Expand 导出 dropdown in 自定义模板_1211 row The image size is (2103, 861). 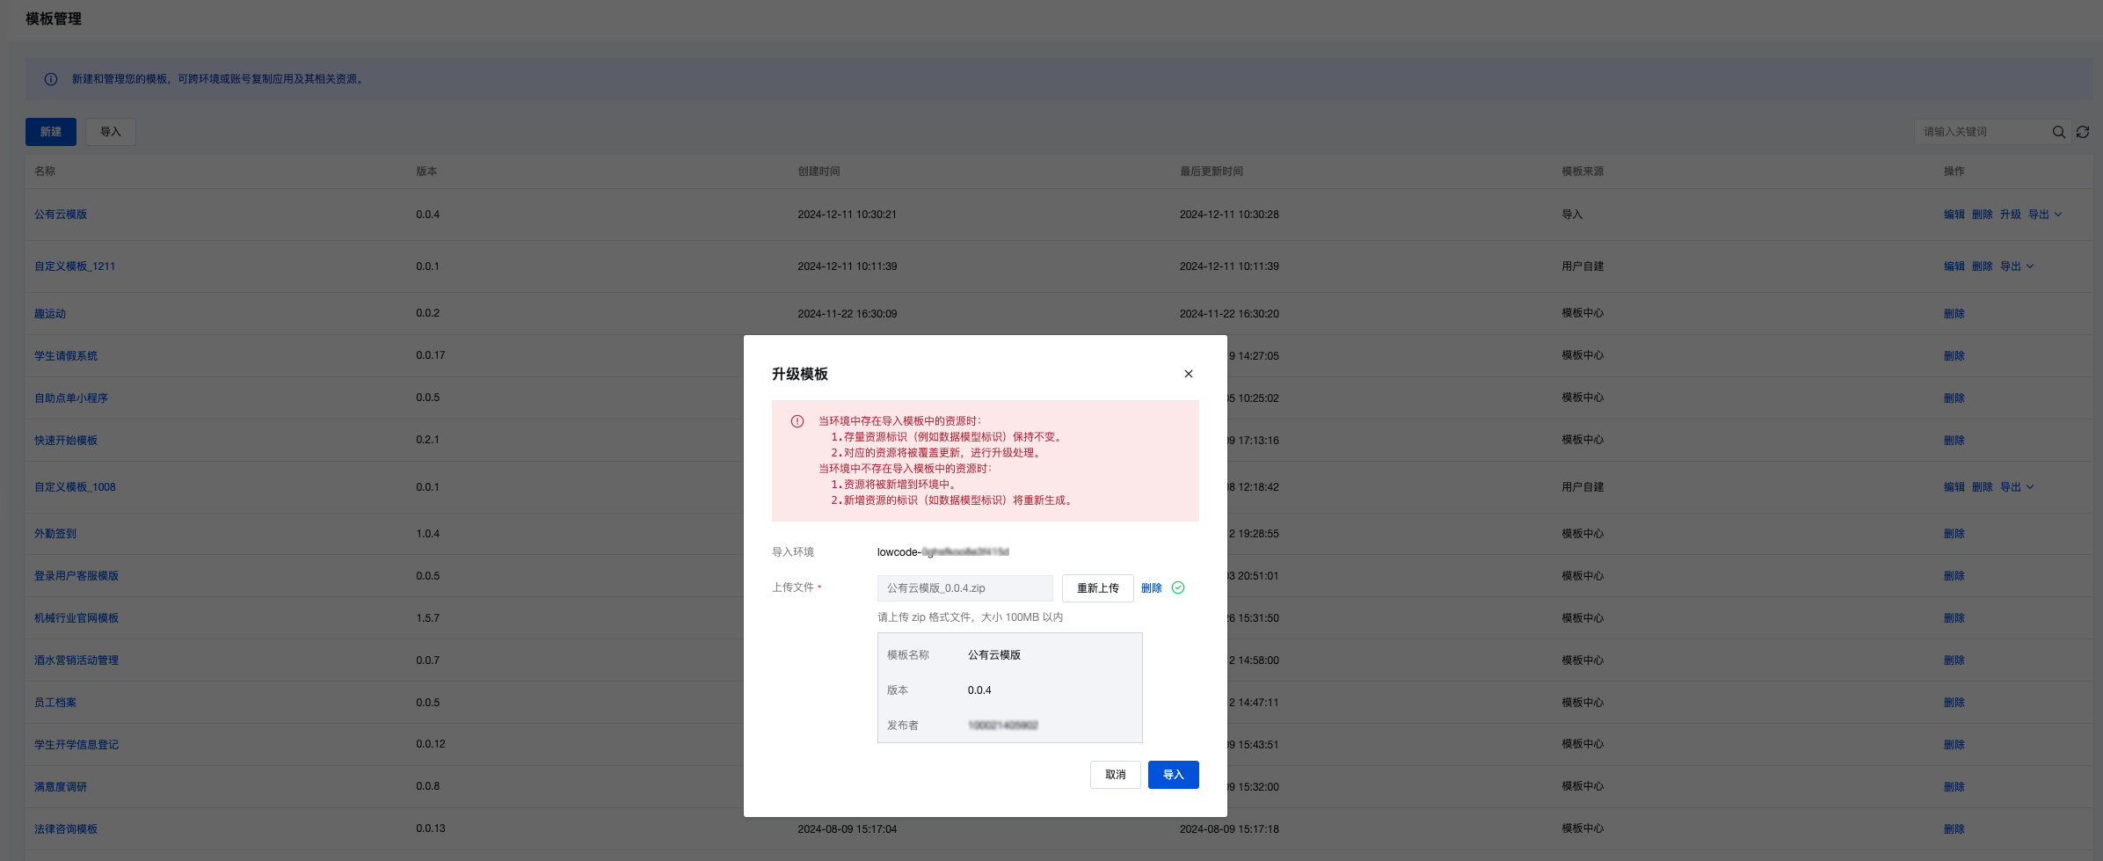[2017, 266]
